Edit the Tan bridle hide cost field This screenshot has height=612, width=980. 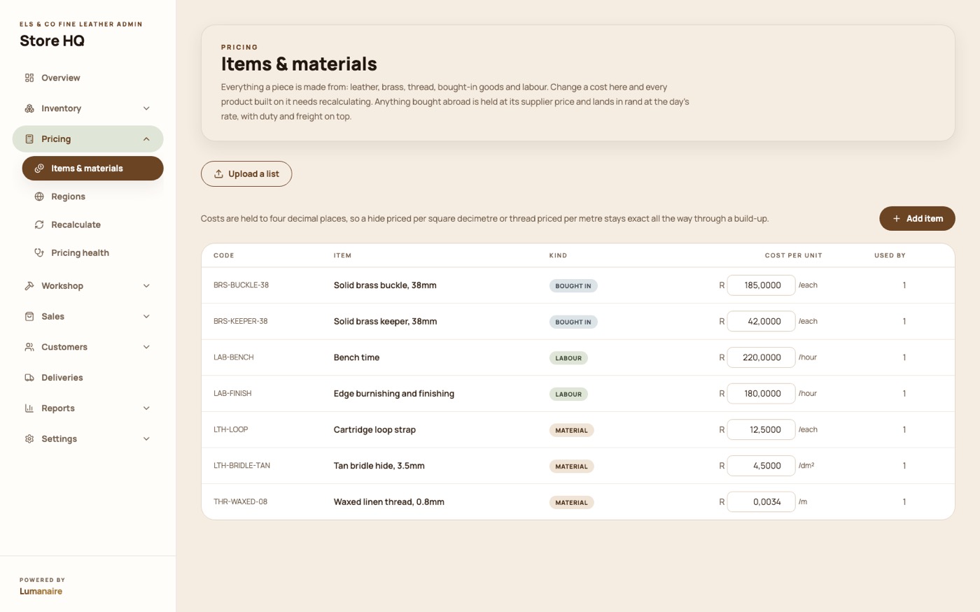[761, 466]
